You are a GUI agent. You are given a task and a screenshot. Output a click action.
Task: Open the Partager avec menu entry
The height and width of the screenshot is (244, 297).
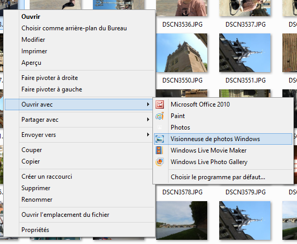[79, 120]
